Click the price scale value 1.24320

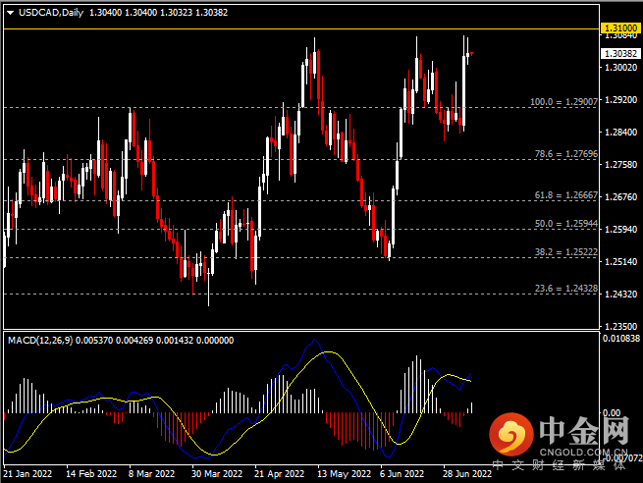pos(620,294)
